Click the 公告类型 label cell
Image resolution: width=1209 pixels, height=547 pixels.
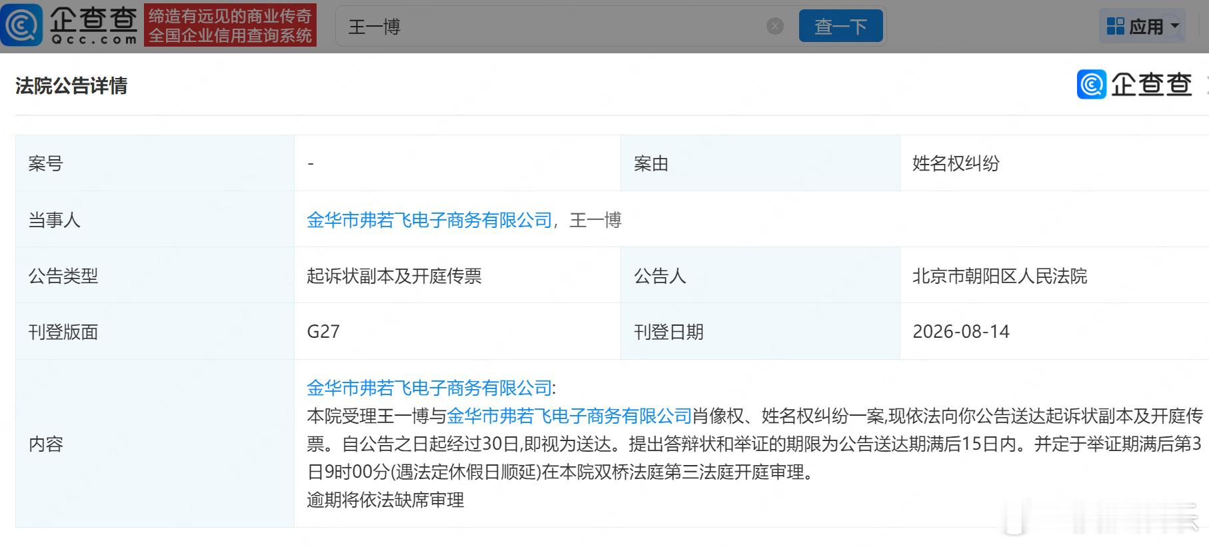tap(155, 276)
